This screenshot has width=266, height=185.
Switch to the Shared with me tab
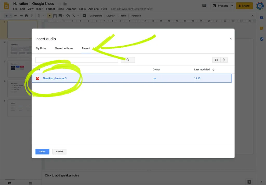click(x=64, y=48)
